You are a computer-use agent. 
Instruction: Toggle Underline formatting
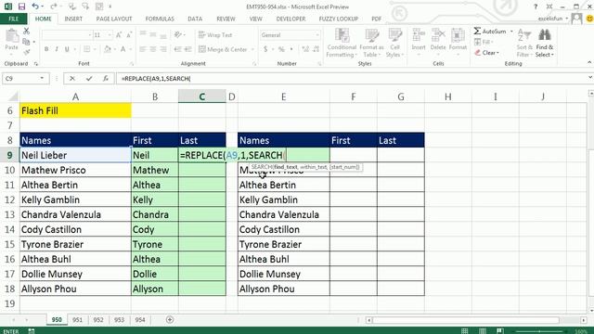[x=67, y=49]
